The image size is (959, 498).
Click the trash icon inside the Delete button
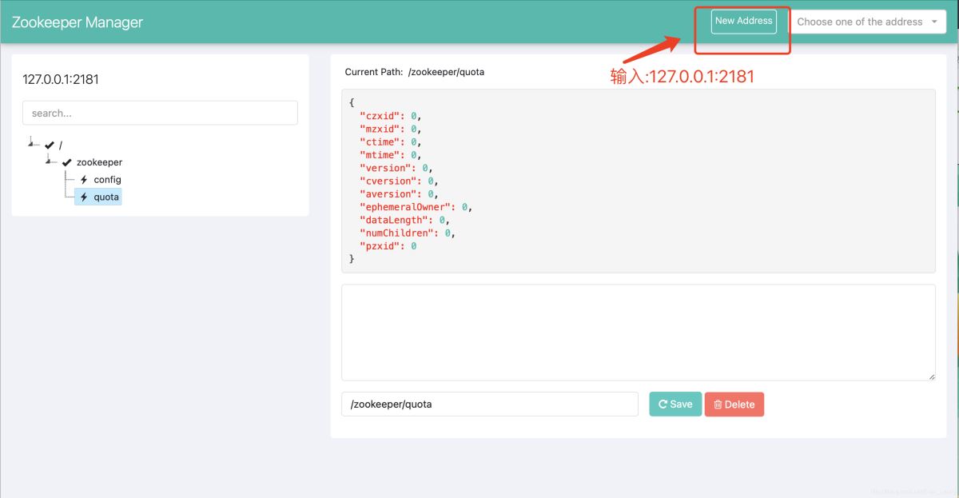718,404
